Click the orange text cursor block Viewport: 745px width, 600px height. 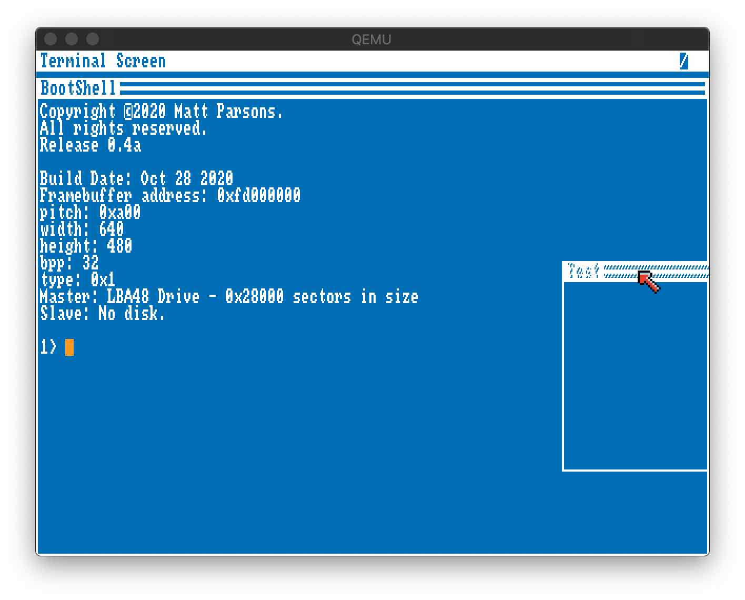pos(69,347)
